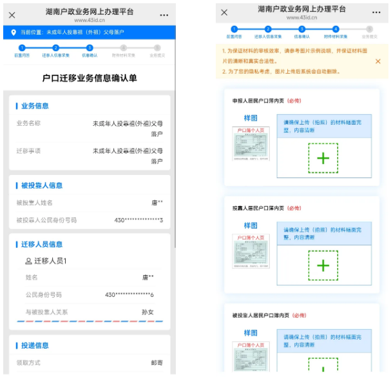This screenshot has width=391, height=377.
Task: Close the notice banner with the orange X
Action: tap(377, 61)
